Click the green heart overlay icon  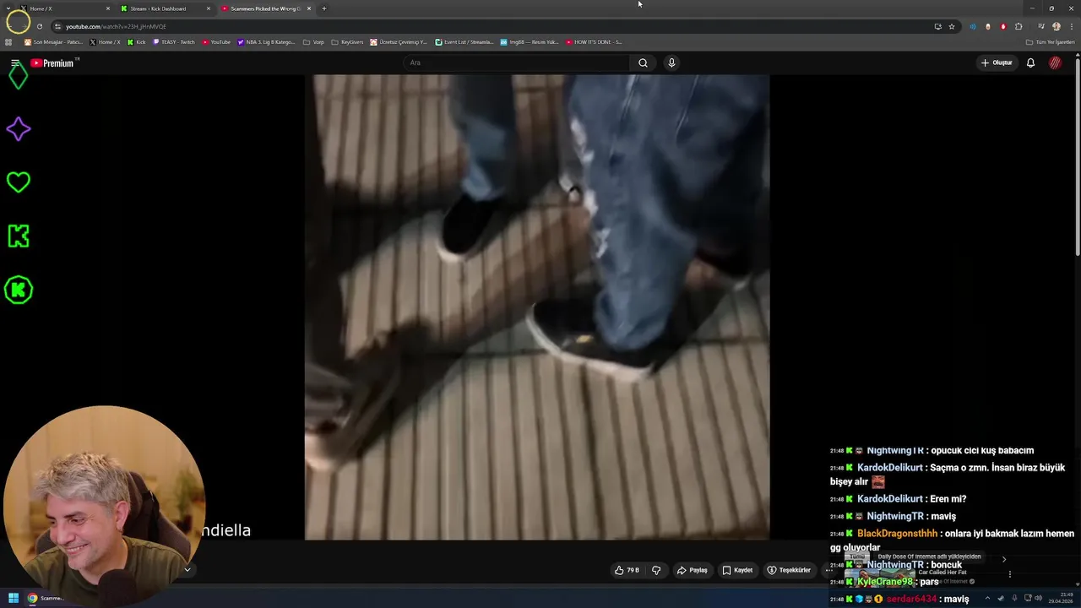click(18, 182)
